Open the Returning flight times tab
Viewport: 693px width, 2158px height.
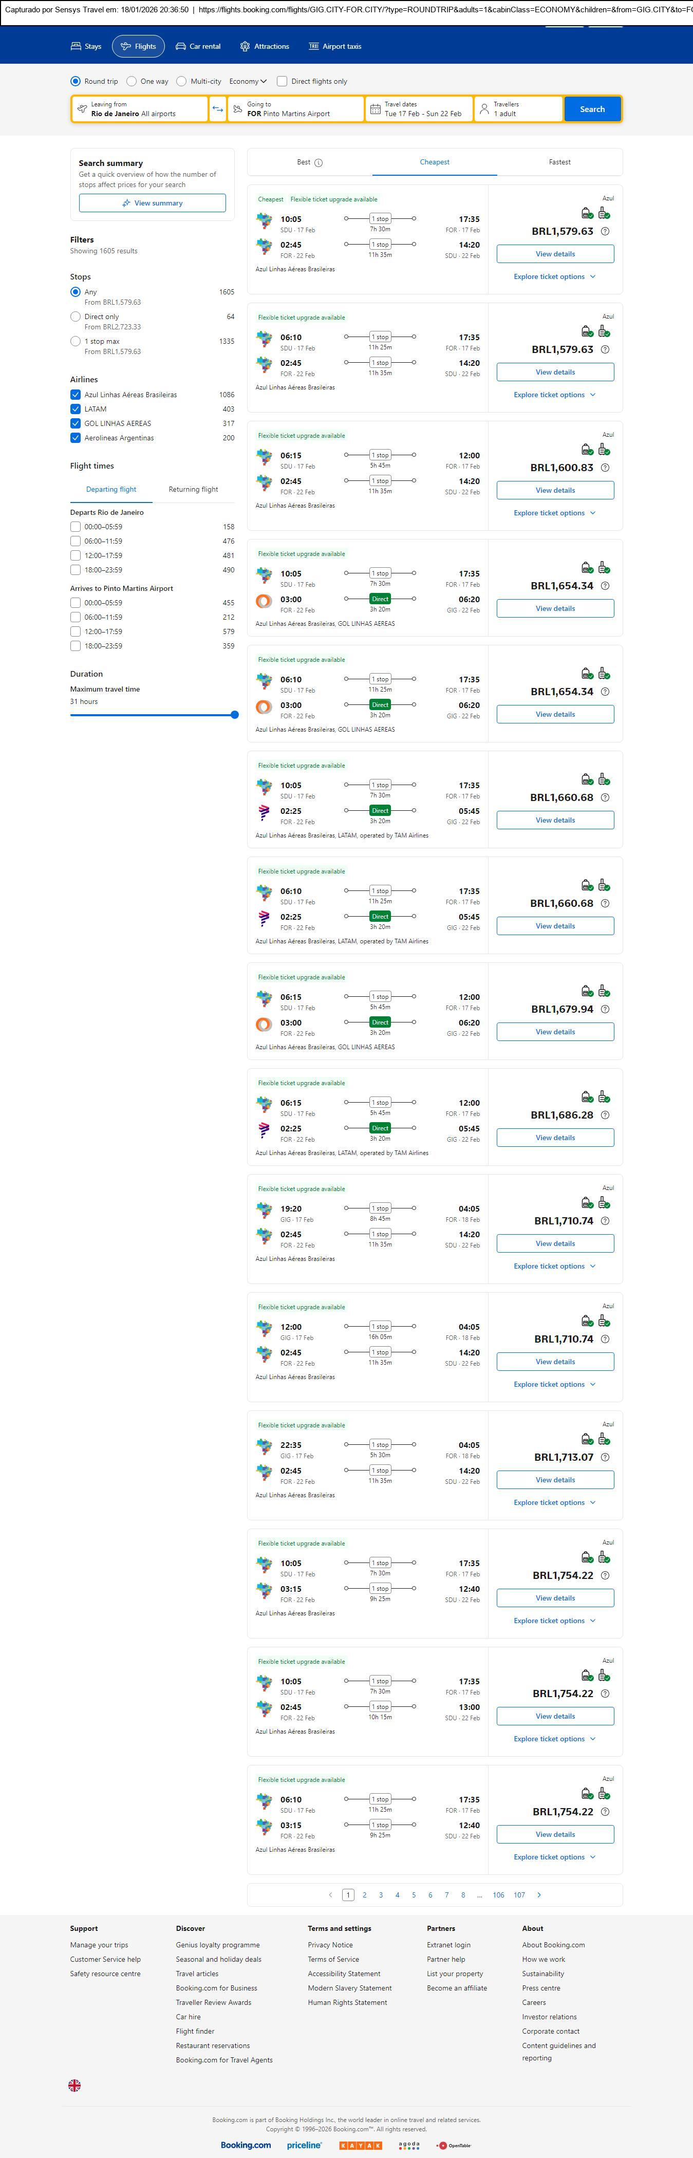pyautogui.click(x=193, y=489)
